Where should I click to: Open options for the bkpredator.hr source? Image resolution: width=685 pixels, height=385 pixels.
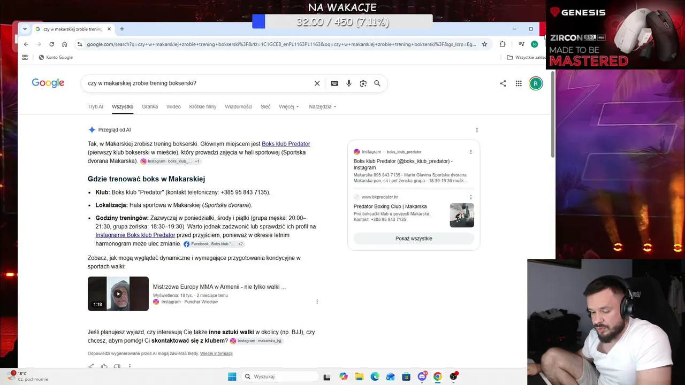point(471,197)
